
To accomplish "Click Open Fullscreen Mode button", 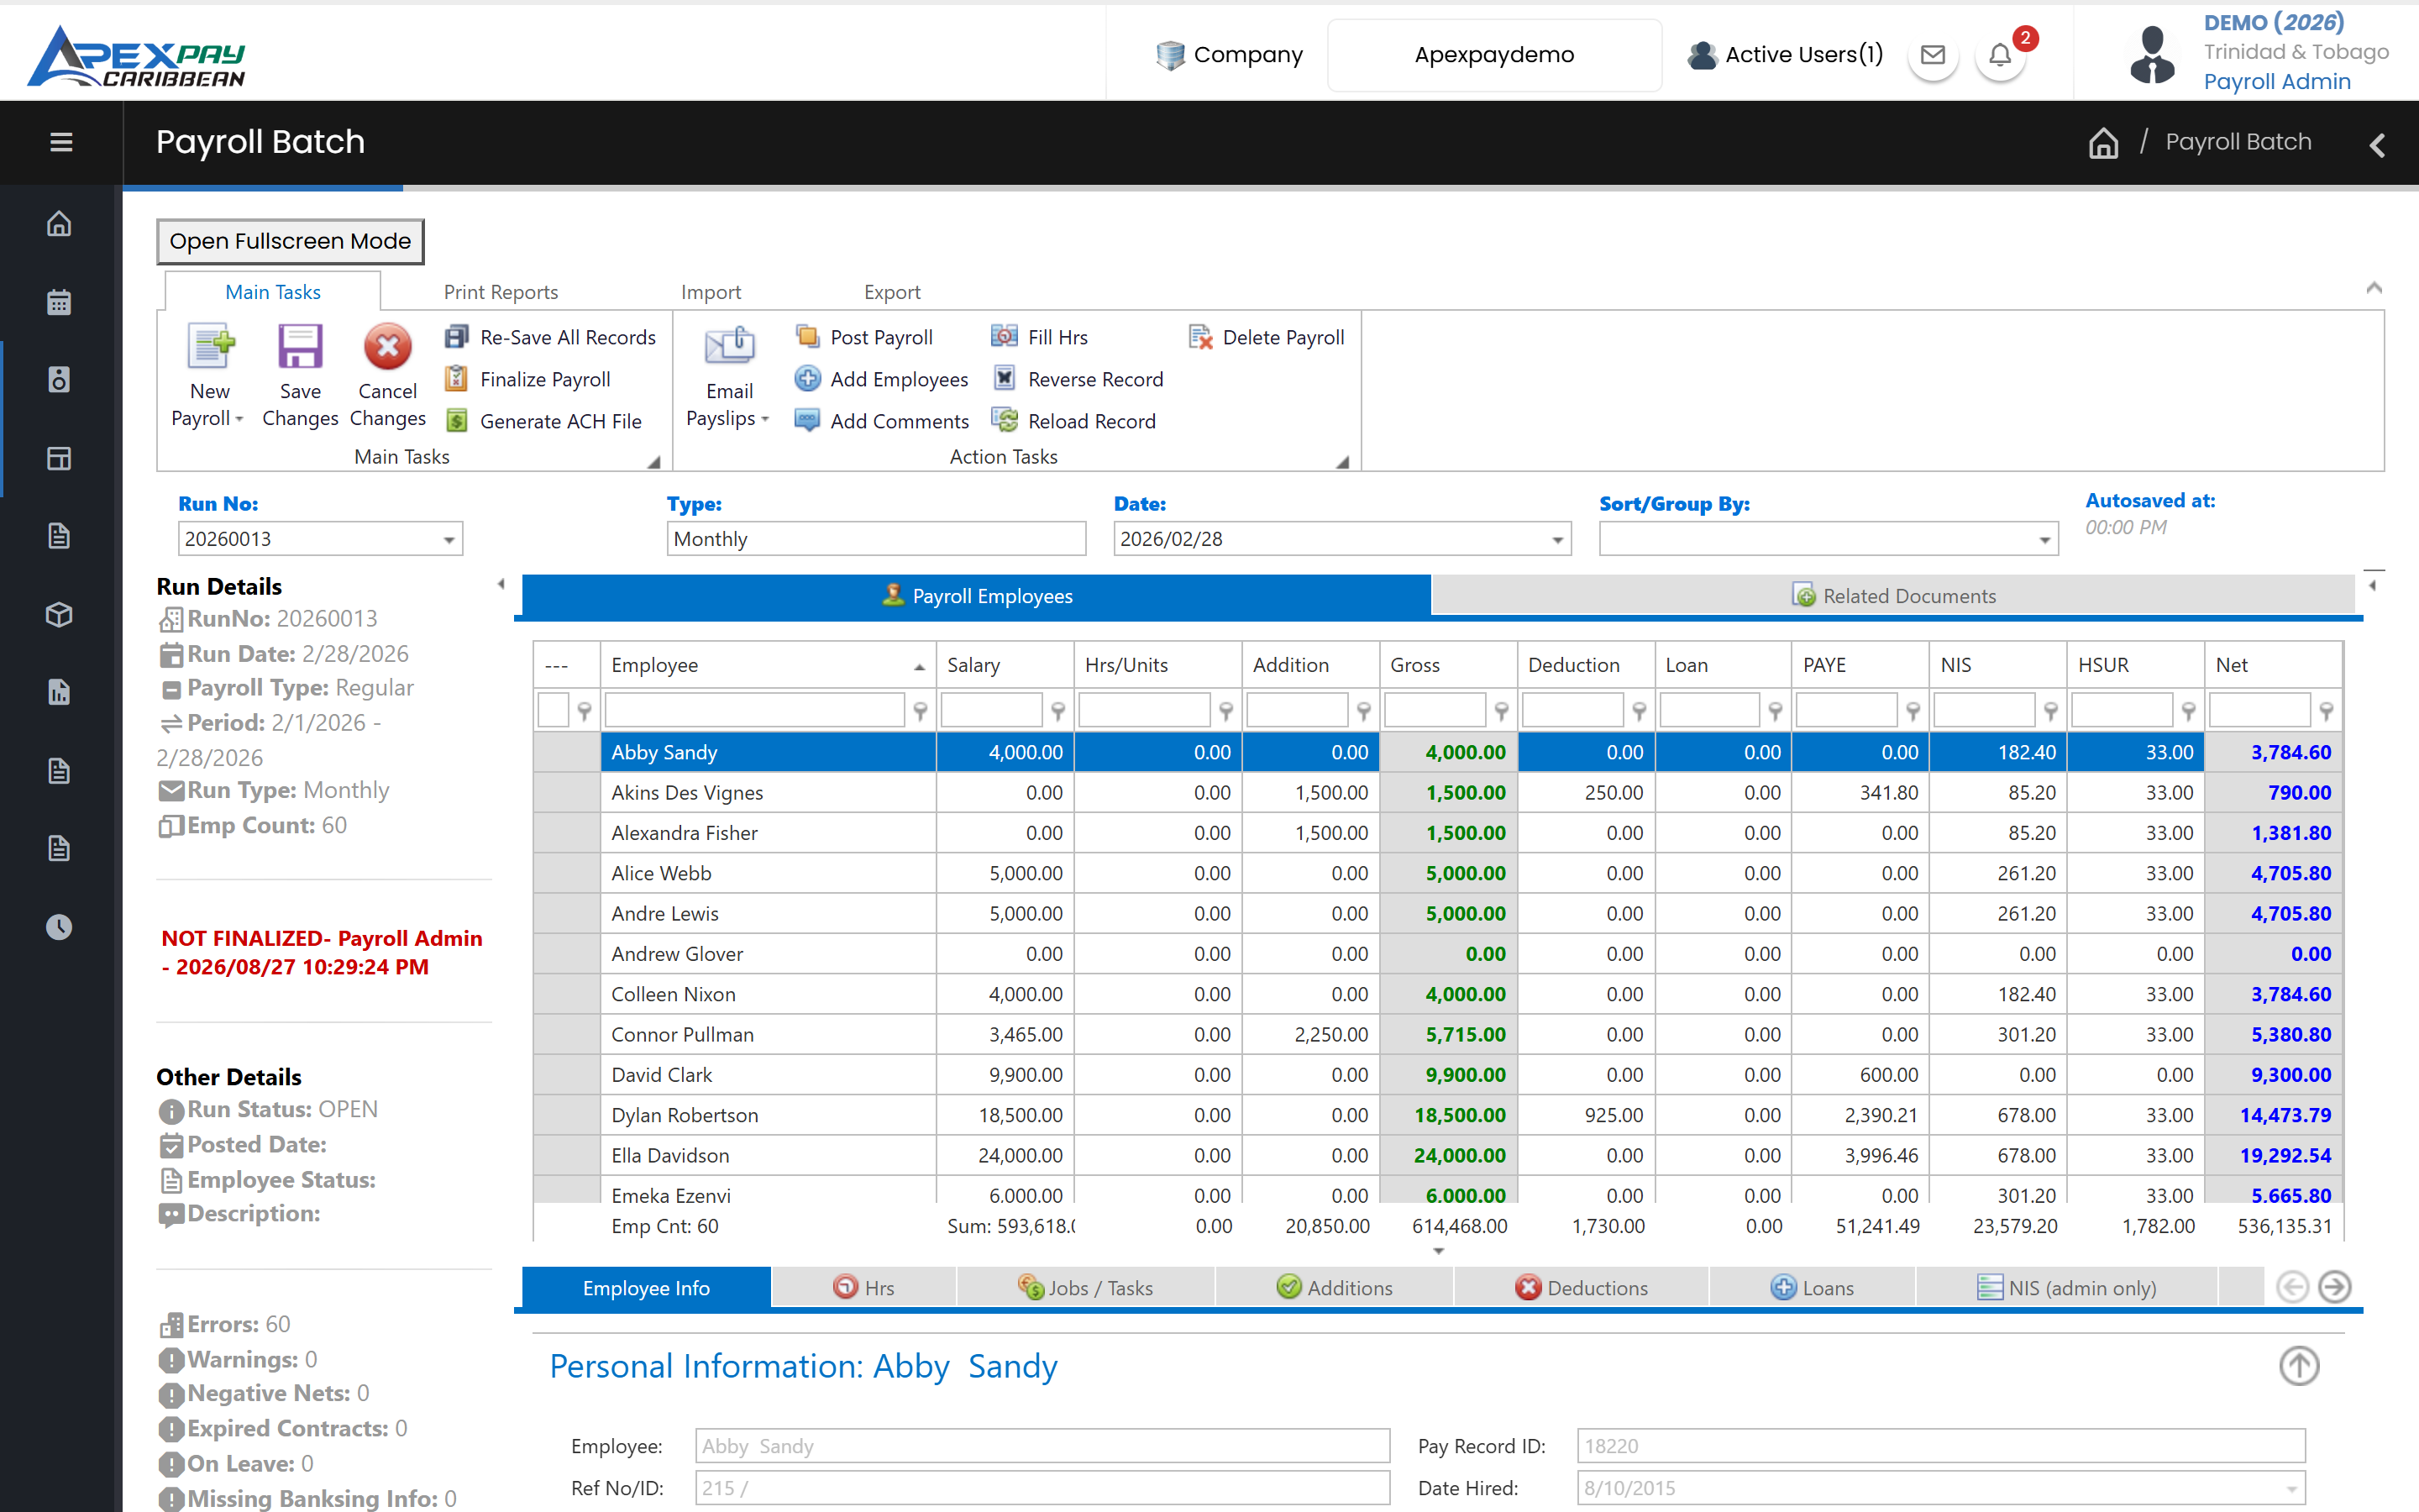I will 290,241.
